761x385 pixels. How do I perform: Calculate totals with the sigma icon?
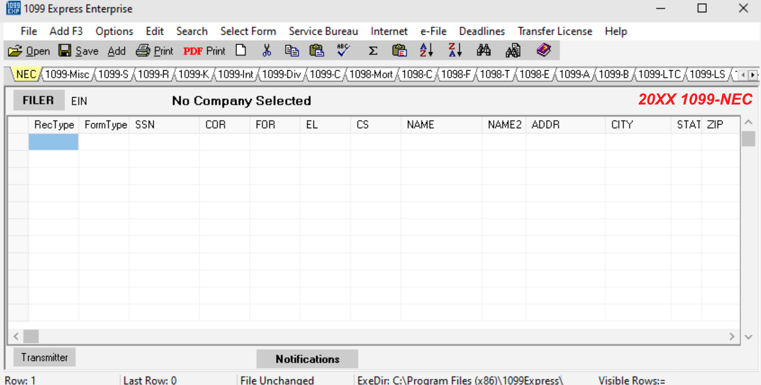pyautogui.click(x=373, y=51)
